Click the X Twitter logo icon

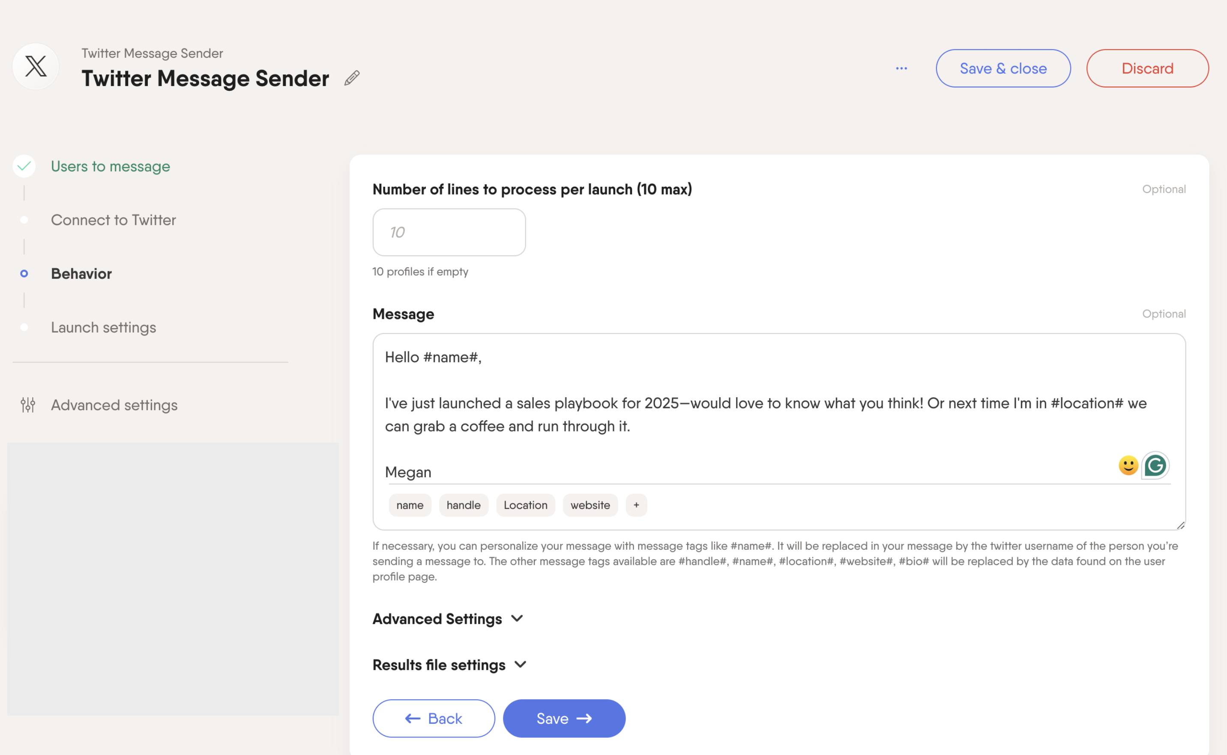36,66
